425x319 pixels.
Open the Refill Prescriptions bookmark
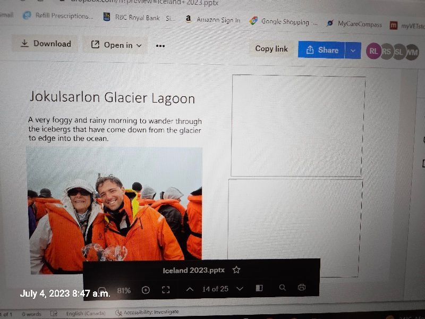(58, 16)
